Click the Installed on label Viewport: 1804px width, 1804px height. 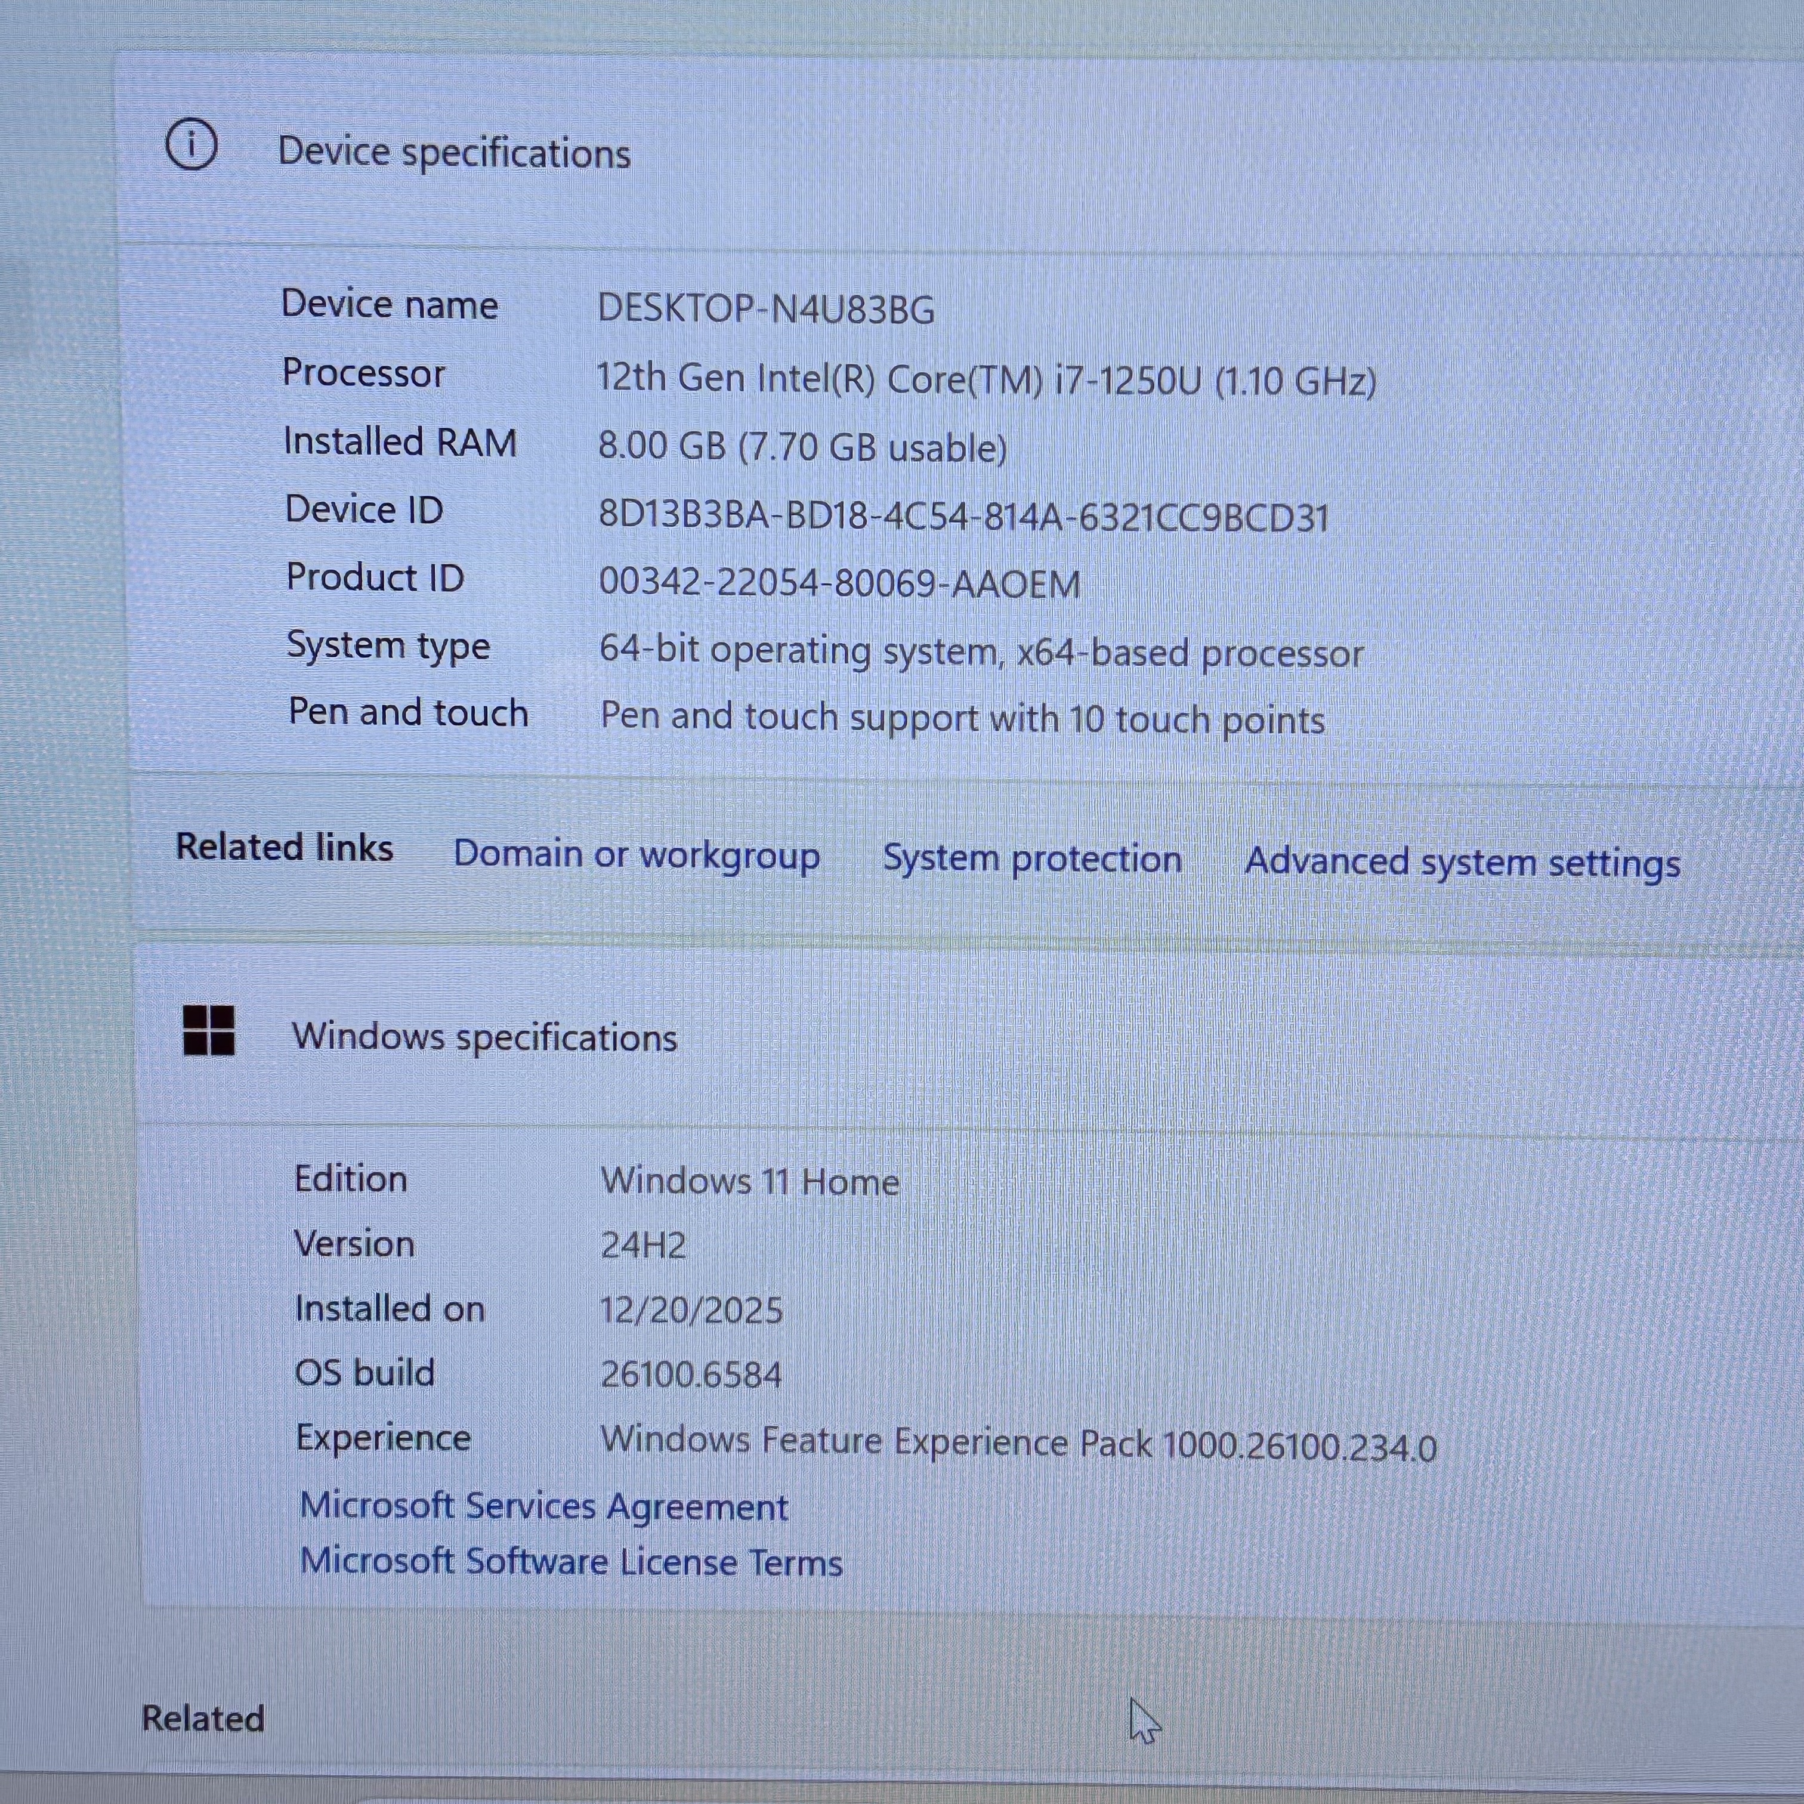390,1309
